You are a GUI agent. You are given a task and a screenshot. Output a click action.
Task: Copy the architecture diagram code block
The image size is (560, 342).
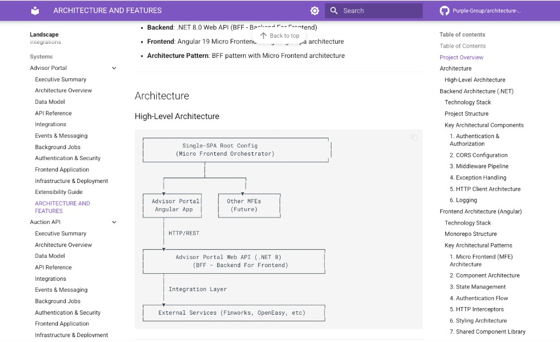tap(415, 138)
